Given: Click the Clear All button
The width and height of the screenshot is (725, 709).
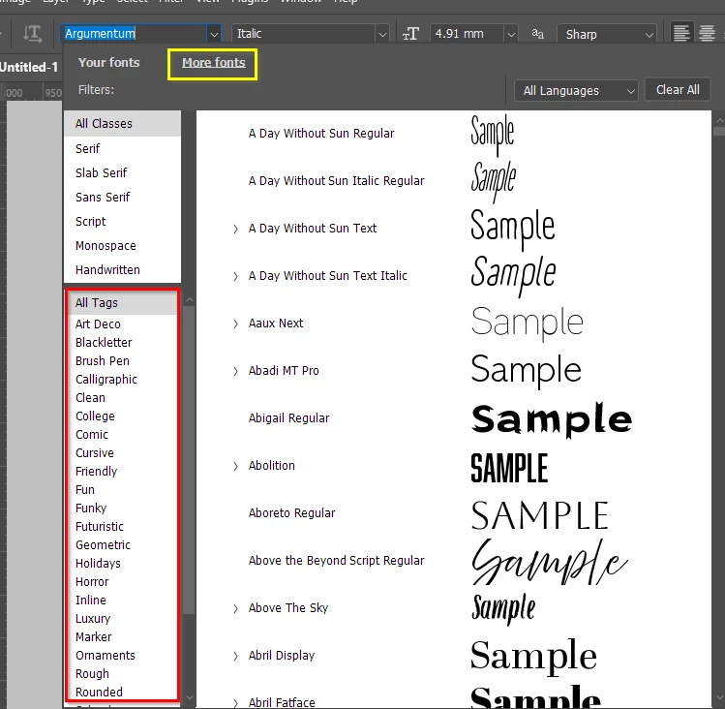Looking at the screenshot, I should coord(678,90).
